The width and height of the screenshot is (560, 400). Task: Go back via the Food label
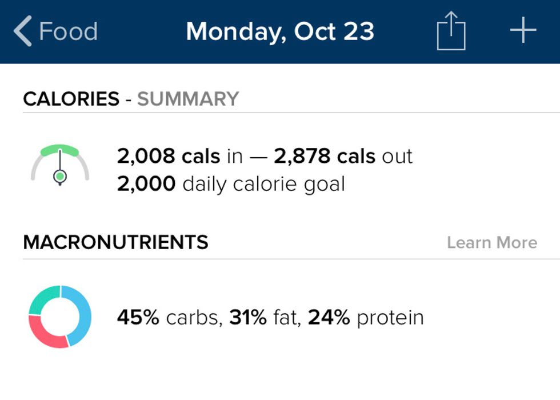tap(68, 31)
